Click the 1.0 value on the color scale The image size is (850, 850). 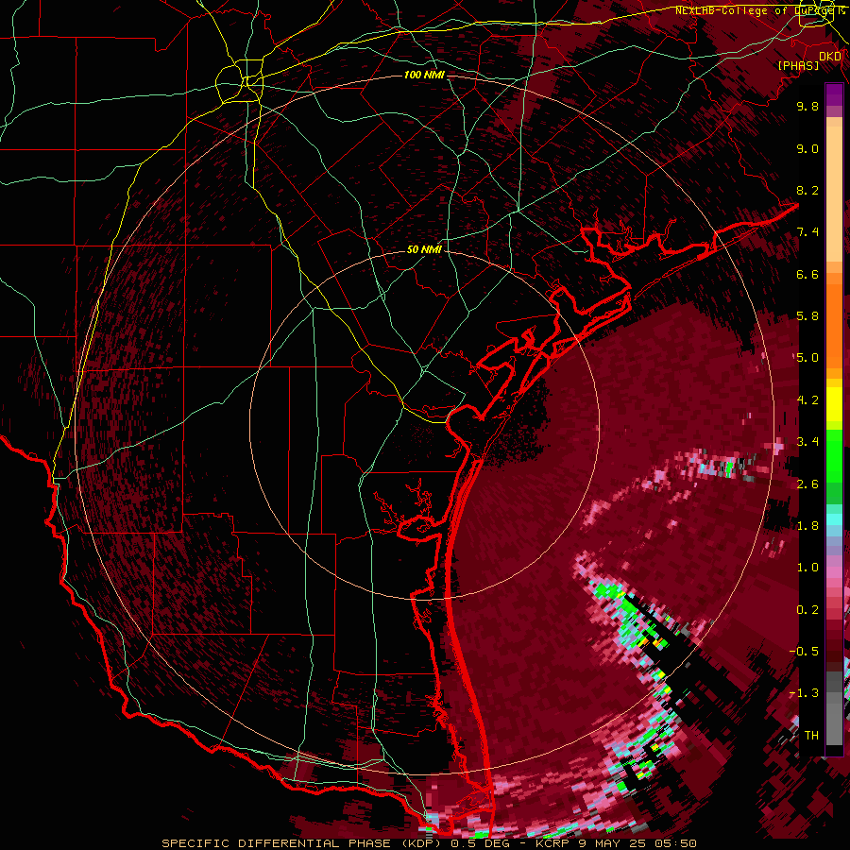tap(807, 568)
